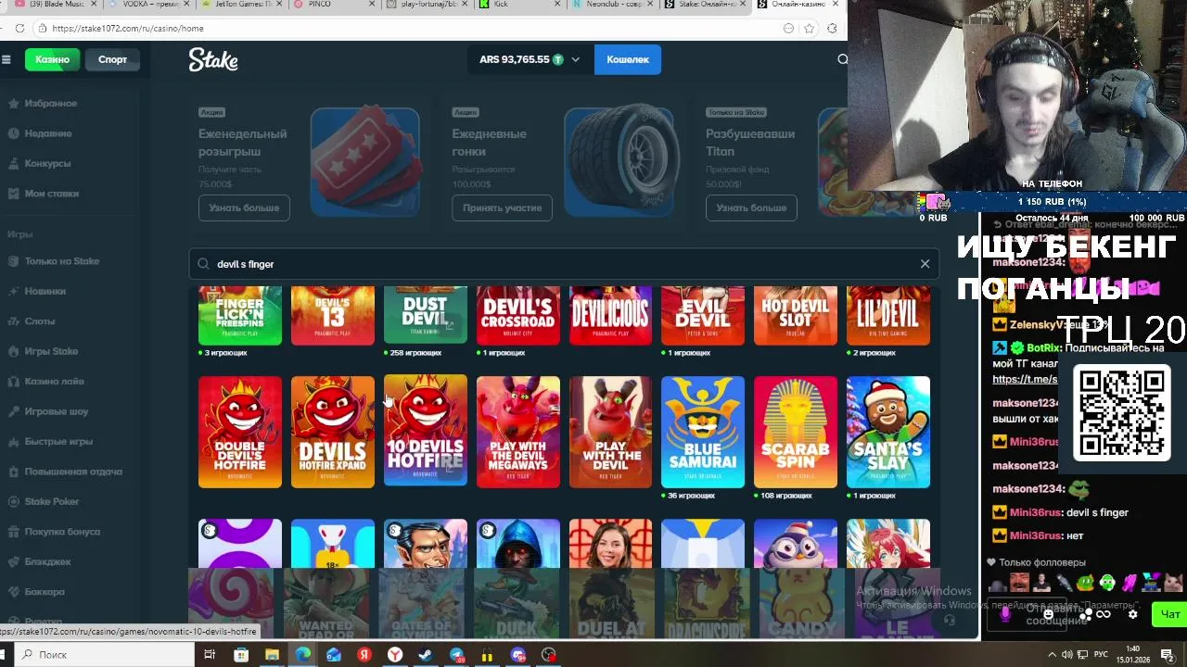Open chat settings gear icon
This screenshot has width=1187, height=667.
coord(1132,613)
